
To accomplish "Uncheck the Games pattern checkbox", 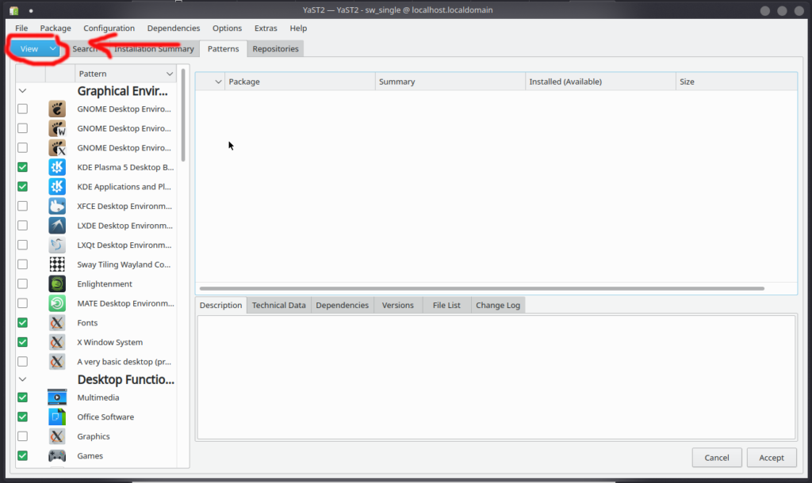I will click(22, 455).
